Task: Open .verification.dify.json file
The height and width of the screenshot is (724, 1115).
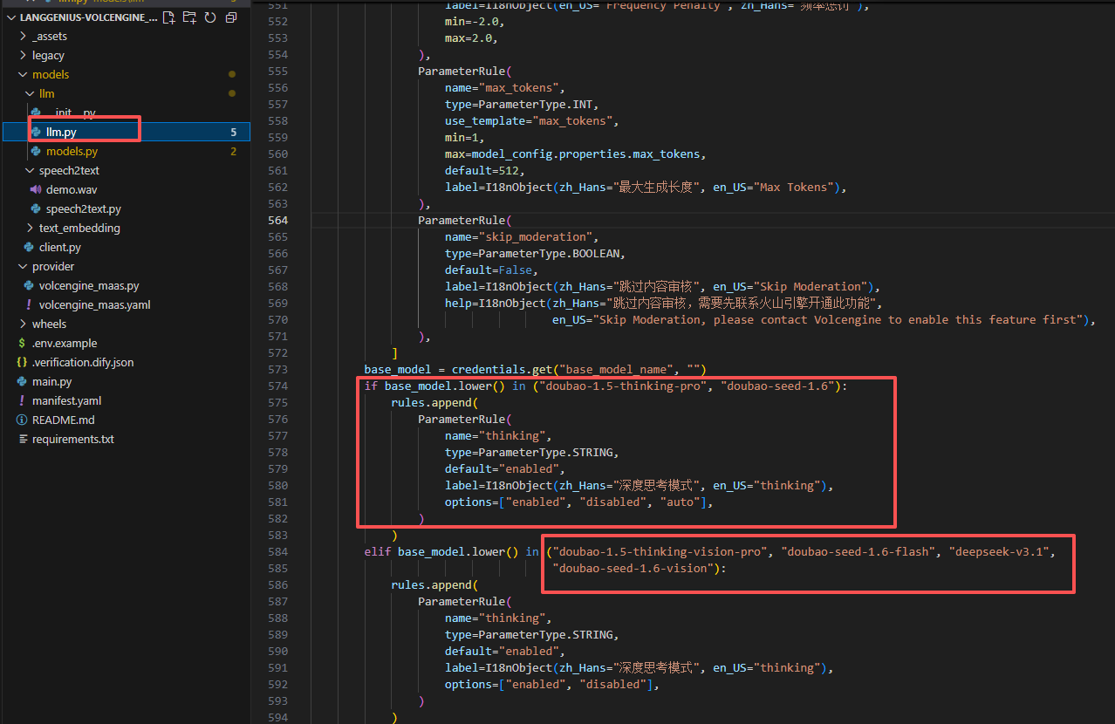Action: [83, 362]
